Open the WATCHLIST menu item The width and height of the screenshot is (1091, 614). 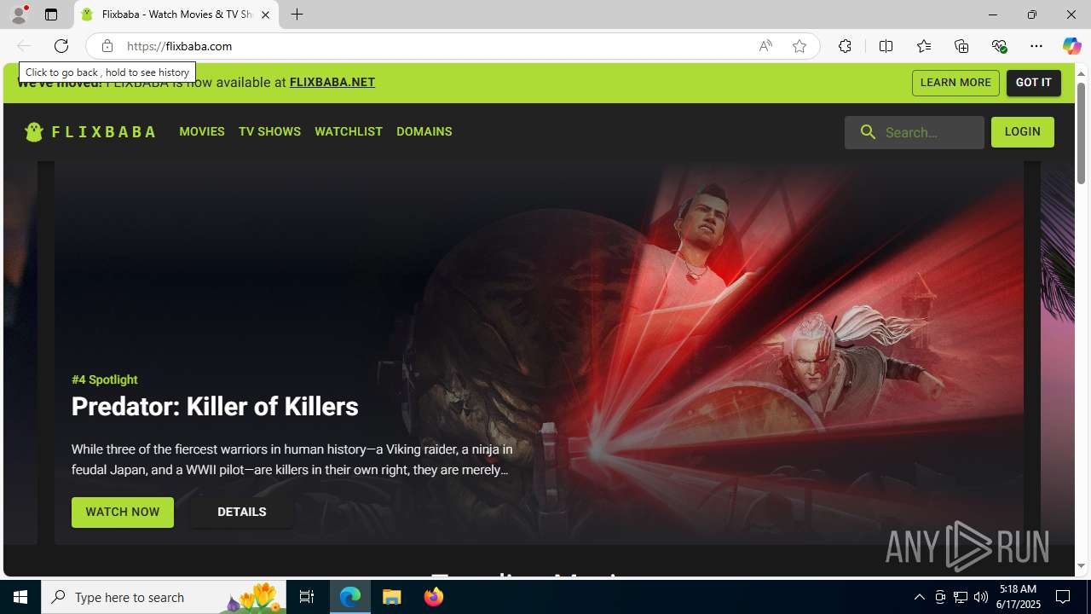(349, 131)
